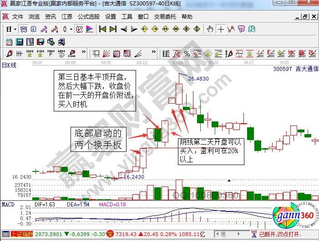Click the purple step-line 3 icon
Image resolution: width=319 pixels, height=241 pixels.
(x=44, y=29)
